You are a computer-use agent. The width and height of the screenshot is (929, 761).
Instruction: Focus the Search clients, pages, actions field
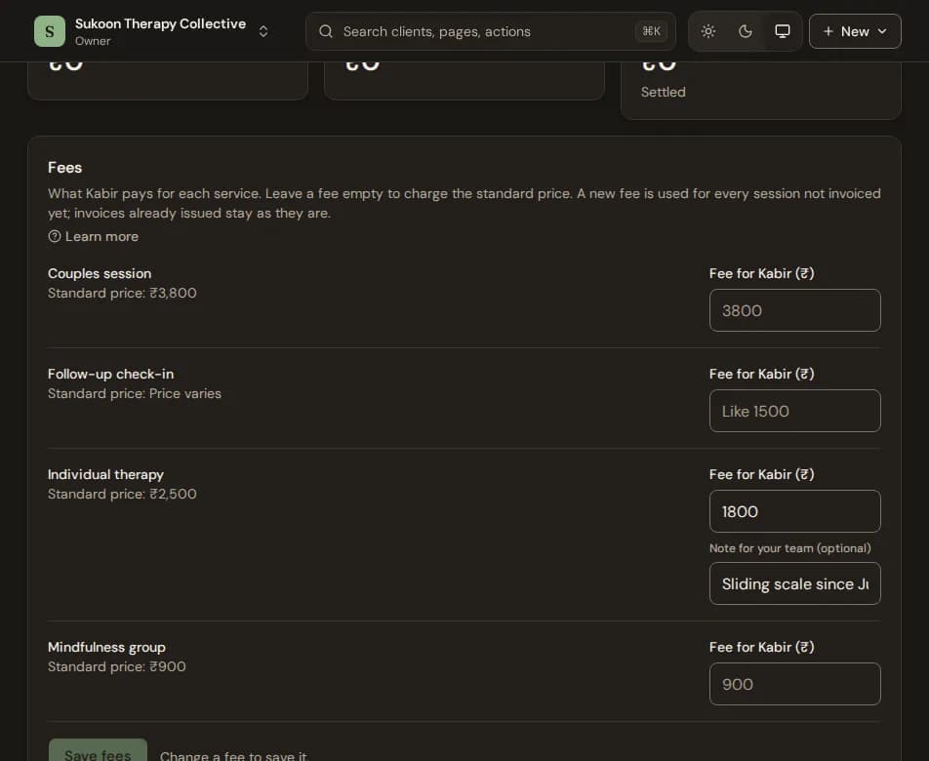(491, 31)
